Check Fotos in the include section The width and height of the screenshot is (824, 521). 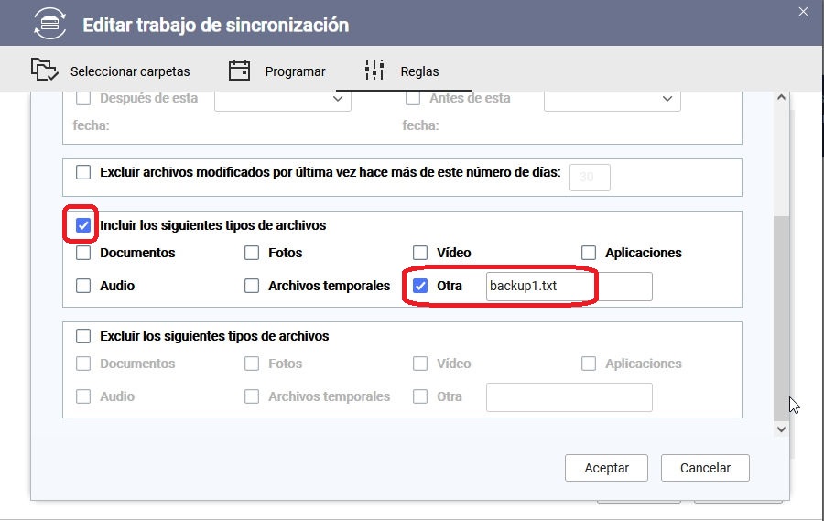tap(253, 253)
